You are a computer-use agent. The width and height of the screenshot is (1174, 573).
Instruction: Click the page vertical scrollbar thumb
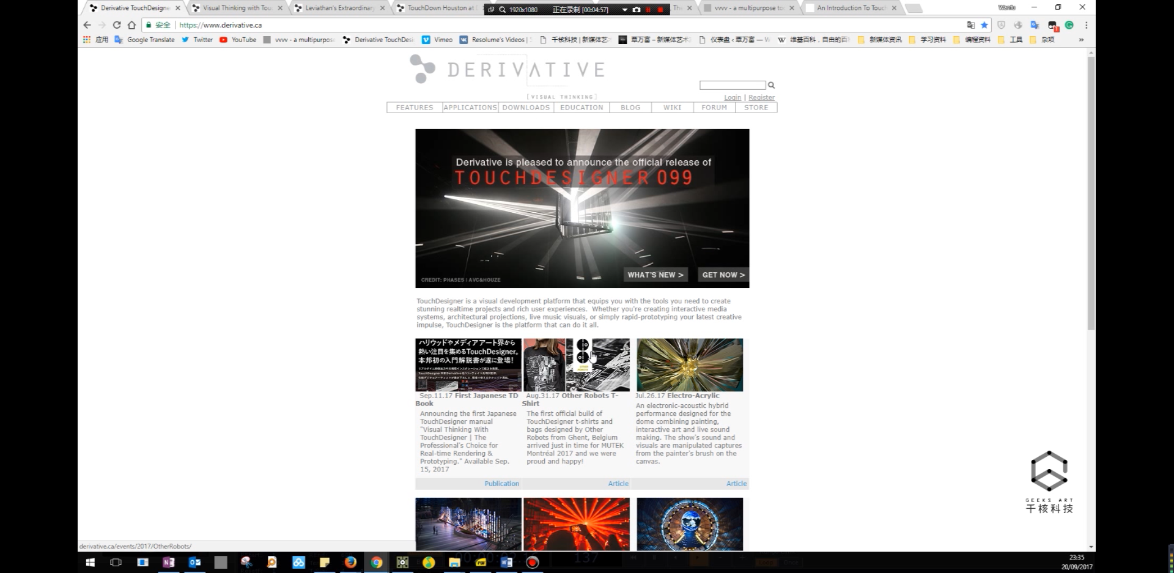[x=1091, y=193]
